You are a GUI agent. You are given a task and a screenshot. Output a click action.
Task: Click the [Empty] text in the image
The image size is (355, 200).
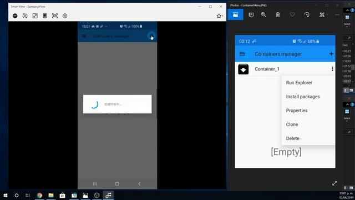point(286,152)
